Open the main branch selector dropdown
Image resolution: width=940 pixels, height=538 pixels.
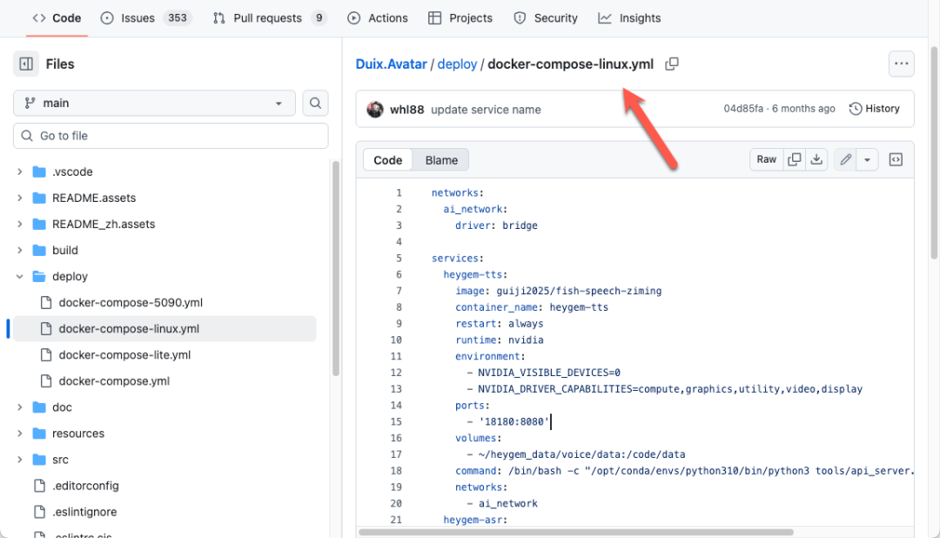coord(154,103)
